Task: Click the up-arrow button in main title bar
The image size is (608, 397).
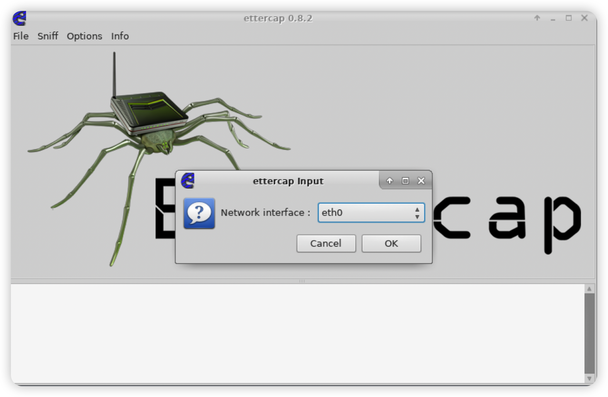Action: pyautogui.click(x=537, y=18)
